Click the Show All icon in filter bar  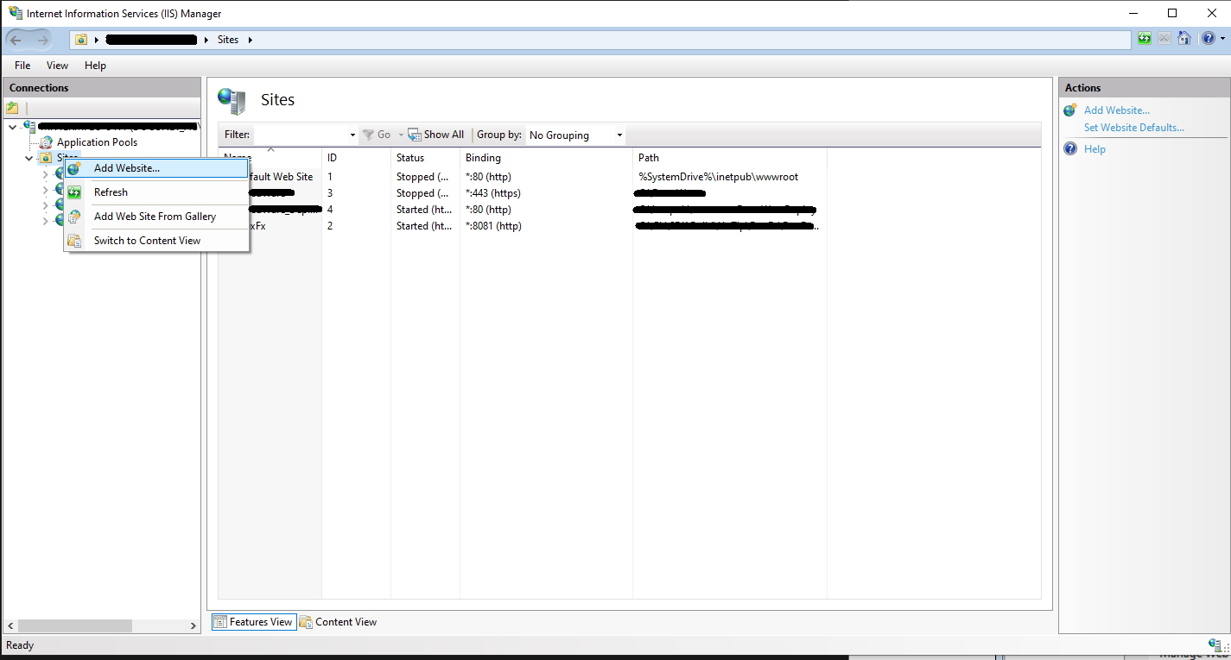415,135
